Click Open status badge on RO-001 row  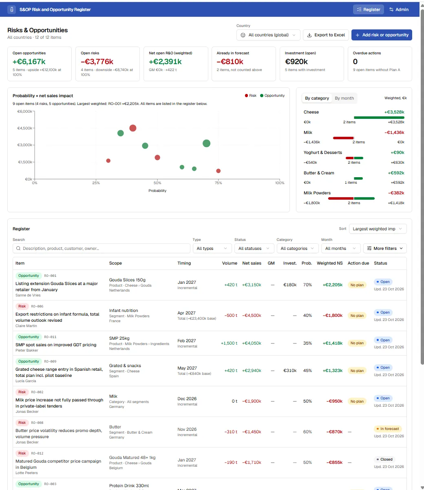(x=383, y=282)
